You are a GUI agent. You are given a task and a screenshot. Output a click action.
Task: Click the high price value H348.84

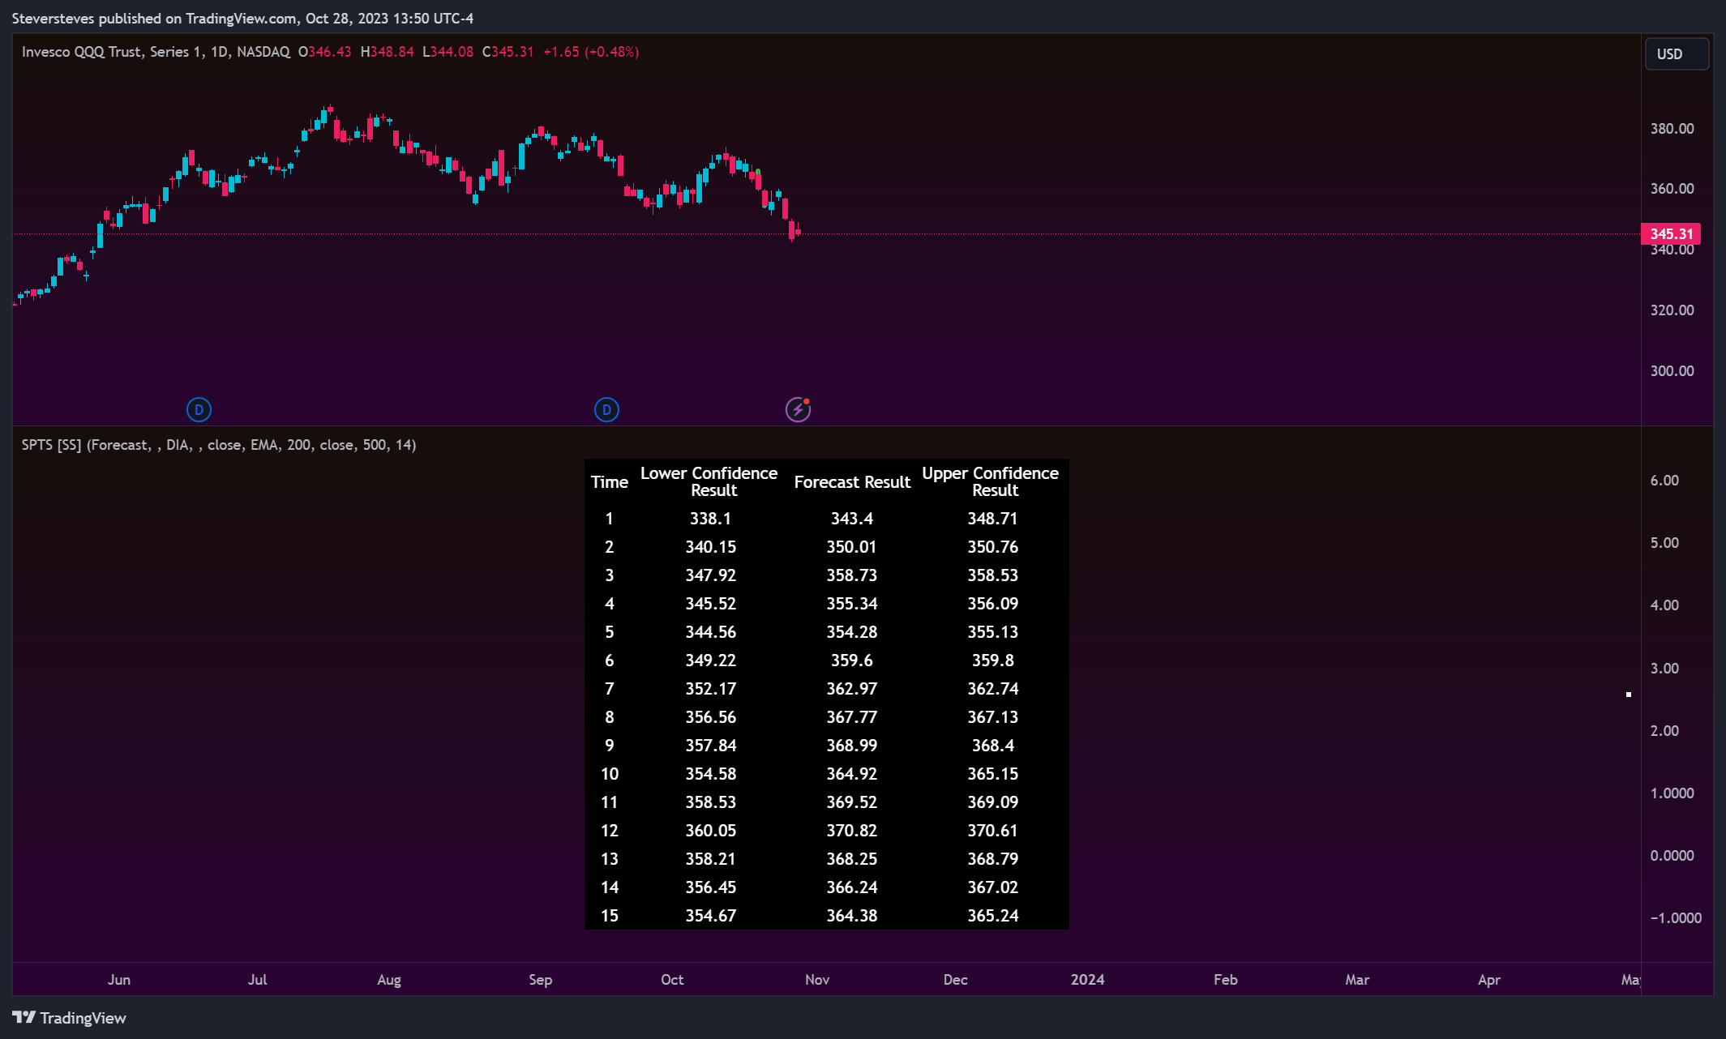point(387,52)
